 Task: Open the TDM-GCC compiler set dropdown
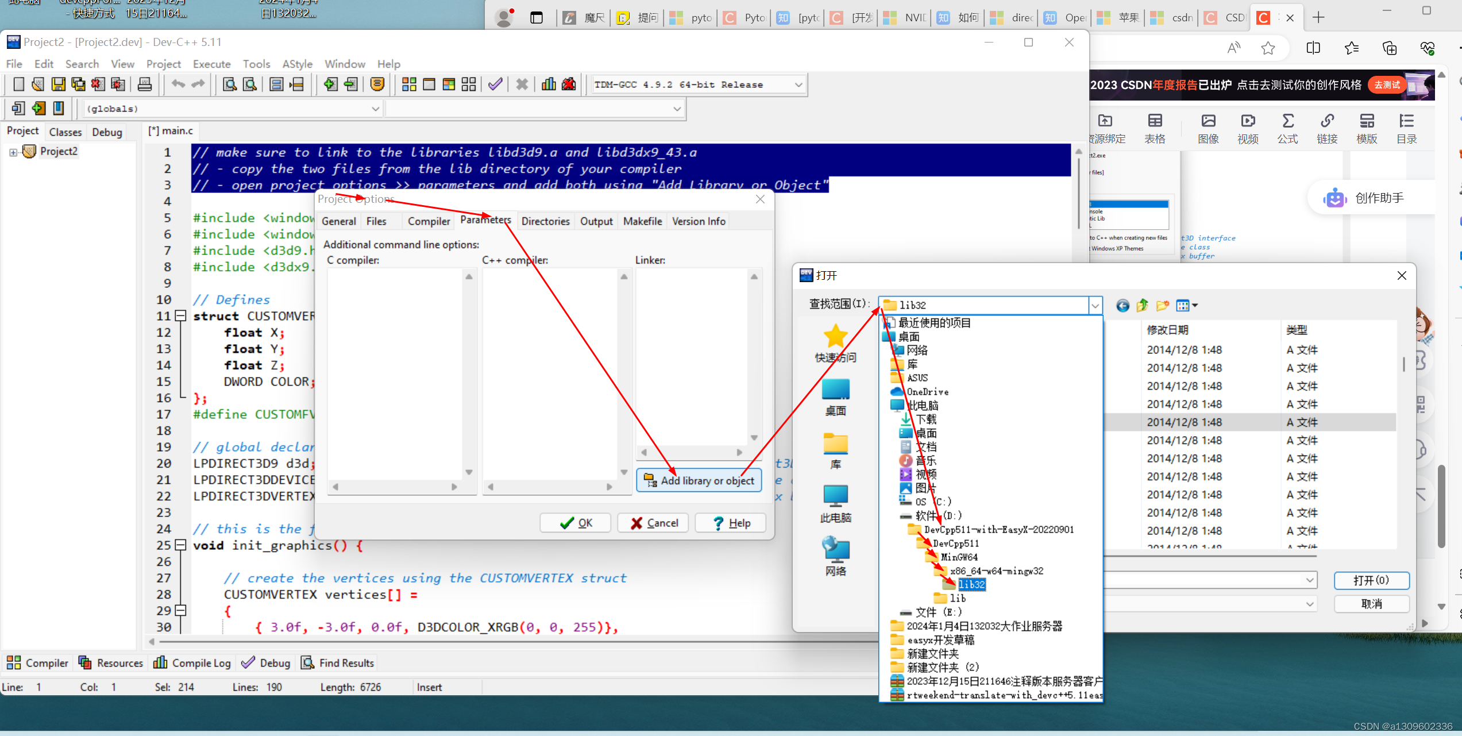(798, 85)
